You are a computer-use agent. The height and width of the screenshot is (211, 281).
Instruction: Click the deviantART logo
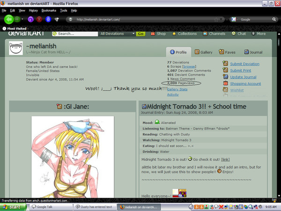click(x=26, y=33)
